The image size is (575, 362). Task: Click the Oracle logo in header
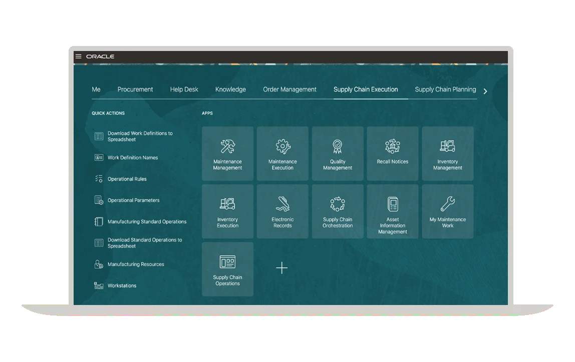[100, 56]
